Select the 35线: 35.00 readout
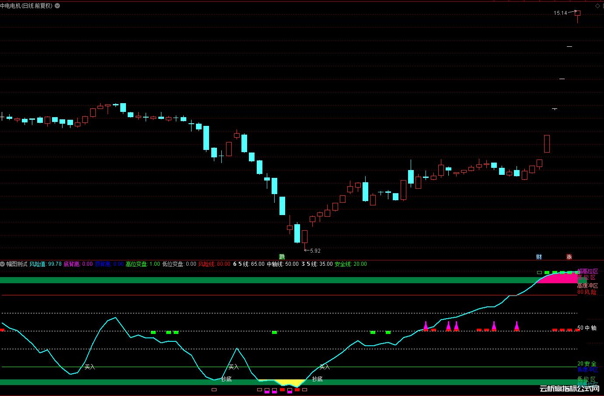Screen dimensions: 604x396 click(x=317, y=264)
